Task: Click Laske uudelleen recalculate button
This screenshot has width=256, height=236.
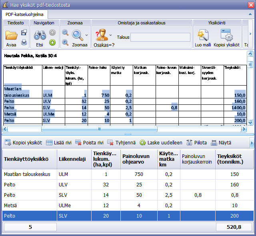Action: (x=161, y=142)
